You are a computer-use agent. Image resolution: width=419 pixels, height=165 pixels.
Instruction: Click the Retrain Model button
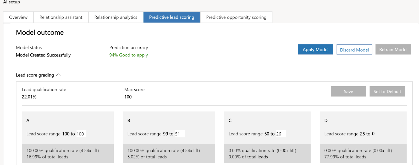pos(393,49)
